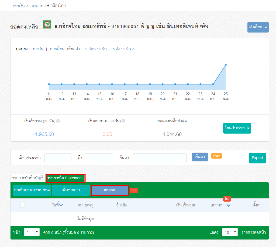The height and width of the screenshot is (247, 276).
Task: Open การเงิน breadcrumb link
Action: [19, 6]
